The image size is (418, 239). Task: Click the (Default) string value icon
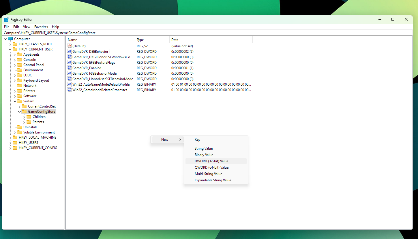coord(69,46)
